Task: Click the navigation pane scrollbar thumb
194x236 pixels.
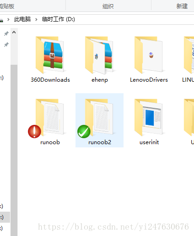Action: [14, 150]
